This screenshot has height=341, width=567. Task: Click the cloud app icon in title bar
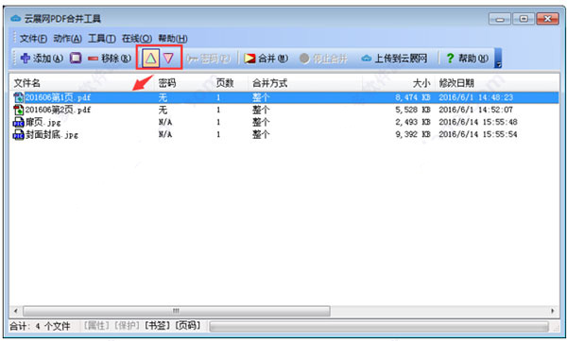(x=15, y=18)
